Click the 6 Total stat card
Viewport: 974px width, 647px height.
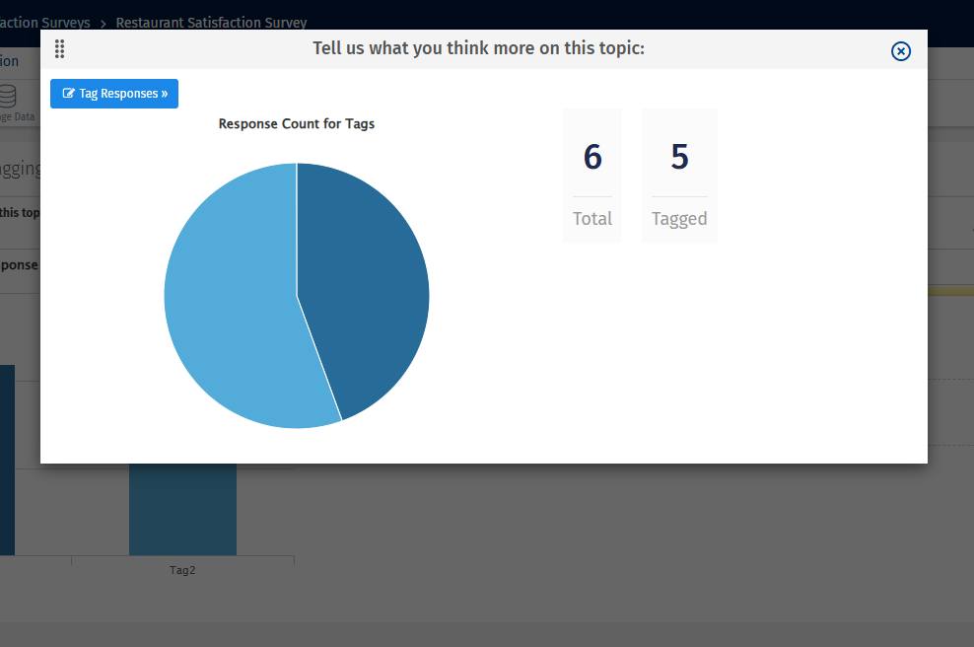592,175
